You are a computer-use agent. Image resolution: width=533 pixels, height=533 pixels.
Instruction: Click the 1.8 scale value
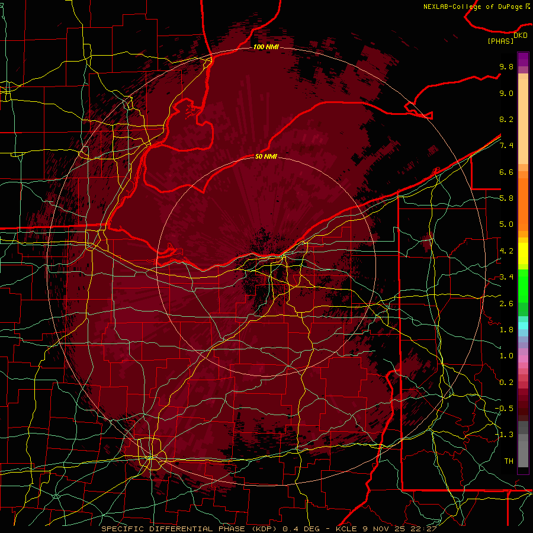click(506, 330)
